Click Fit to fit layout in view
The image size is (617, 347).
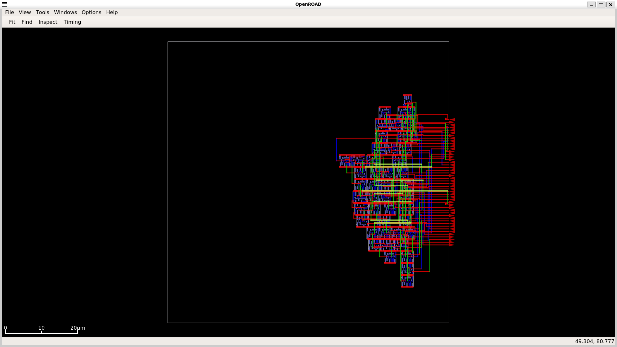(x=12, y=22)
